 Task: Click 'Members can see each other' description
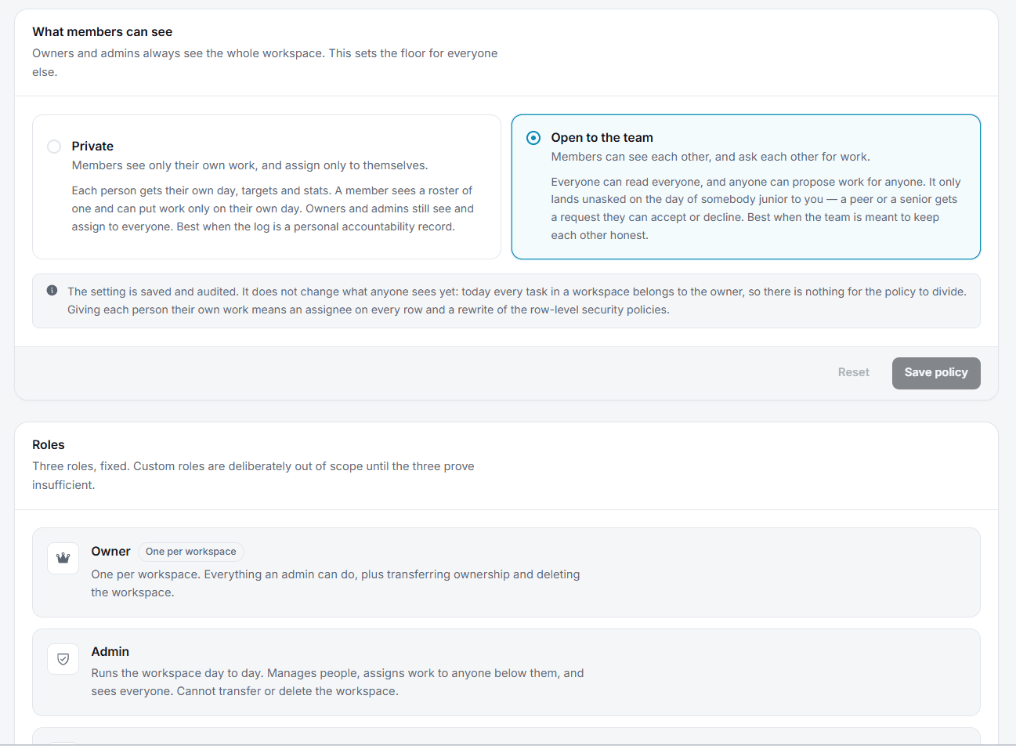(710, 157)
